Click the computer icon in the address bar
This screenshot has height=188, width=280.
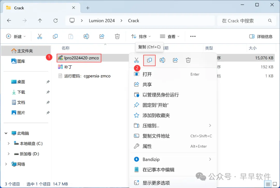tap(72, 21)
